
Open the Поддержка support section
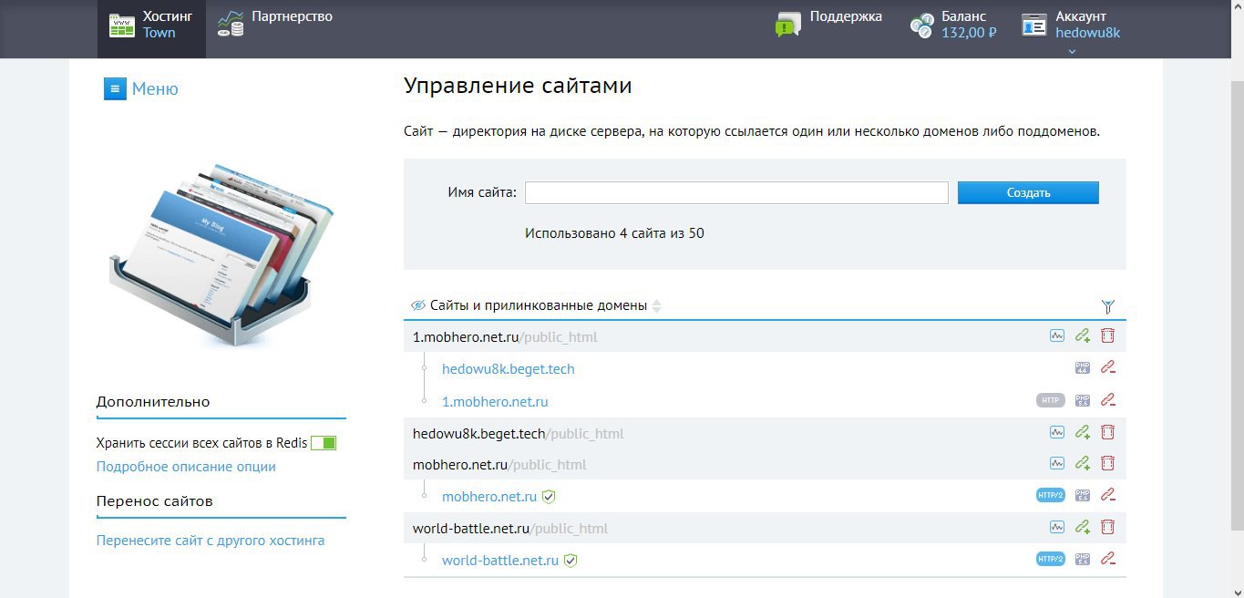828,24
